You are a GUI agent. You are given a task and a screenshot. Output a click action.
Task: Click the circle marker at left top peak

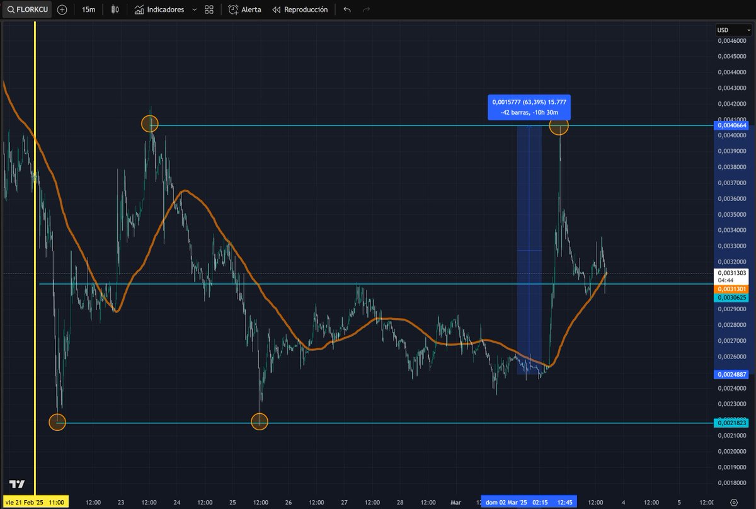(149, 123)
